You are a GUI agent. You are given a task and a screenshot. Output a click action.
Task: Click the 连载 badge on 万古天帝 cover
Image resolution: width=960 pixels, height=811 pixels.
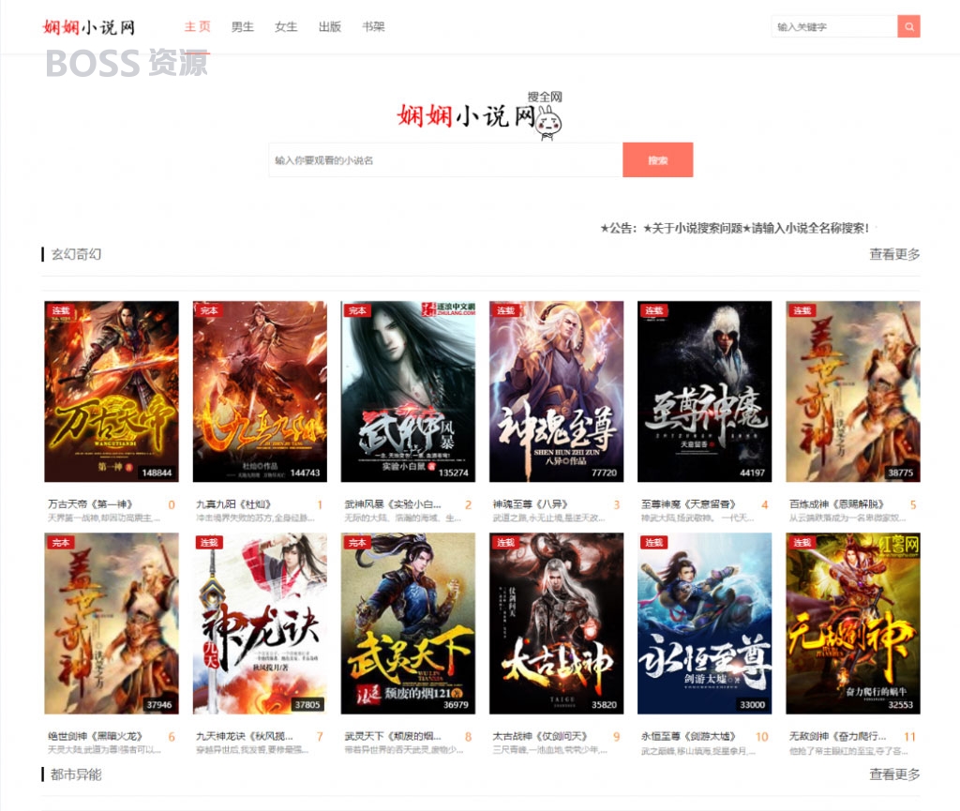[61, 310]
